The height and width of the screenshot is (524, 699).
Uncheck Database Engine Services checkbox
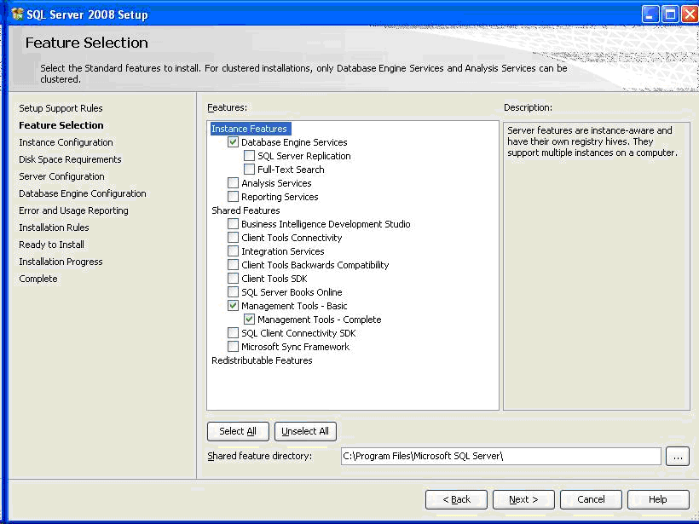coord(233,142)
